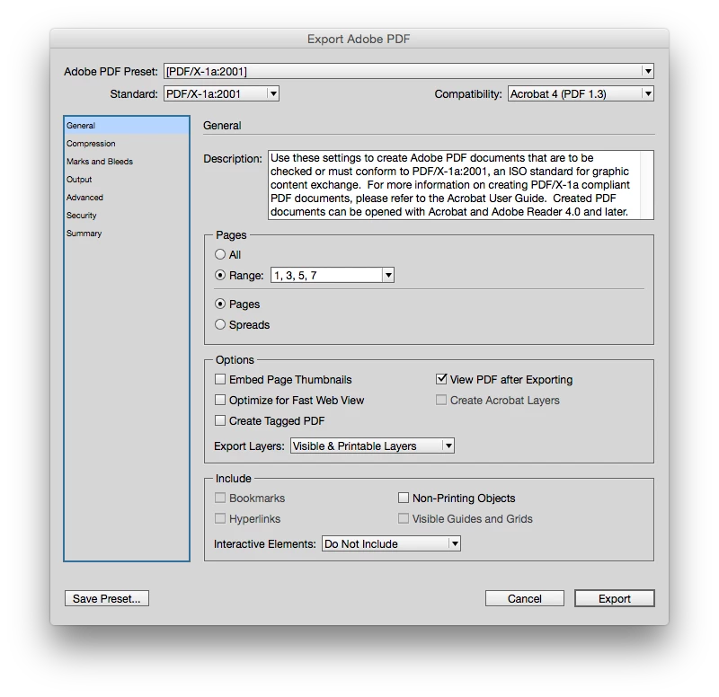Screen dimensions: 719x697
Task: Enable Optimize for Fast Web View
Action: pos(220,400)
